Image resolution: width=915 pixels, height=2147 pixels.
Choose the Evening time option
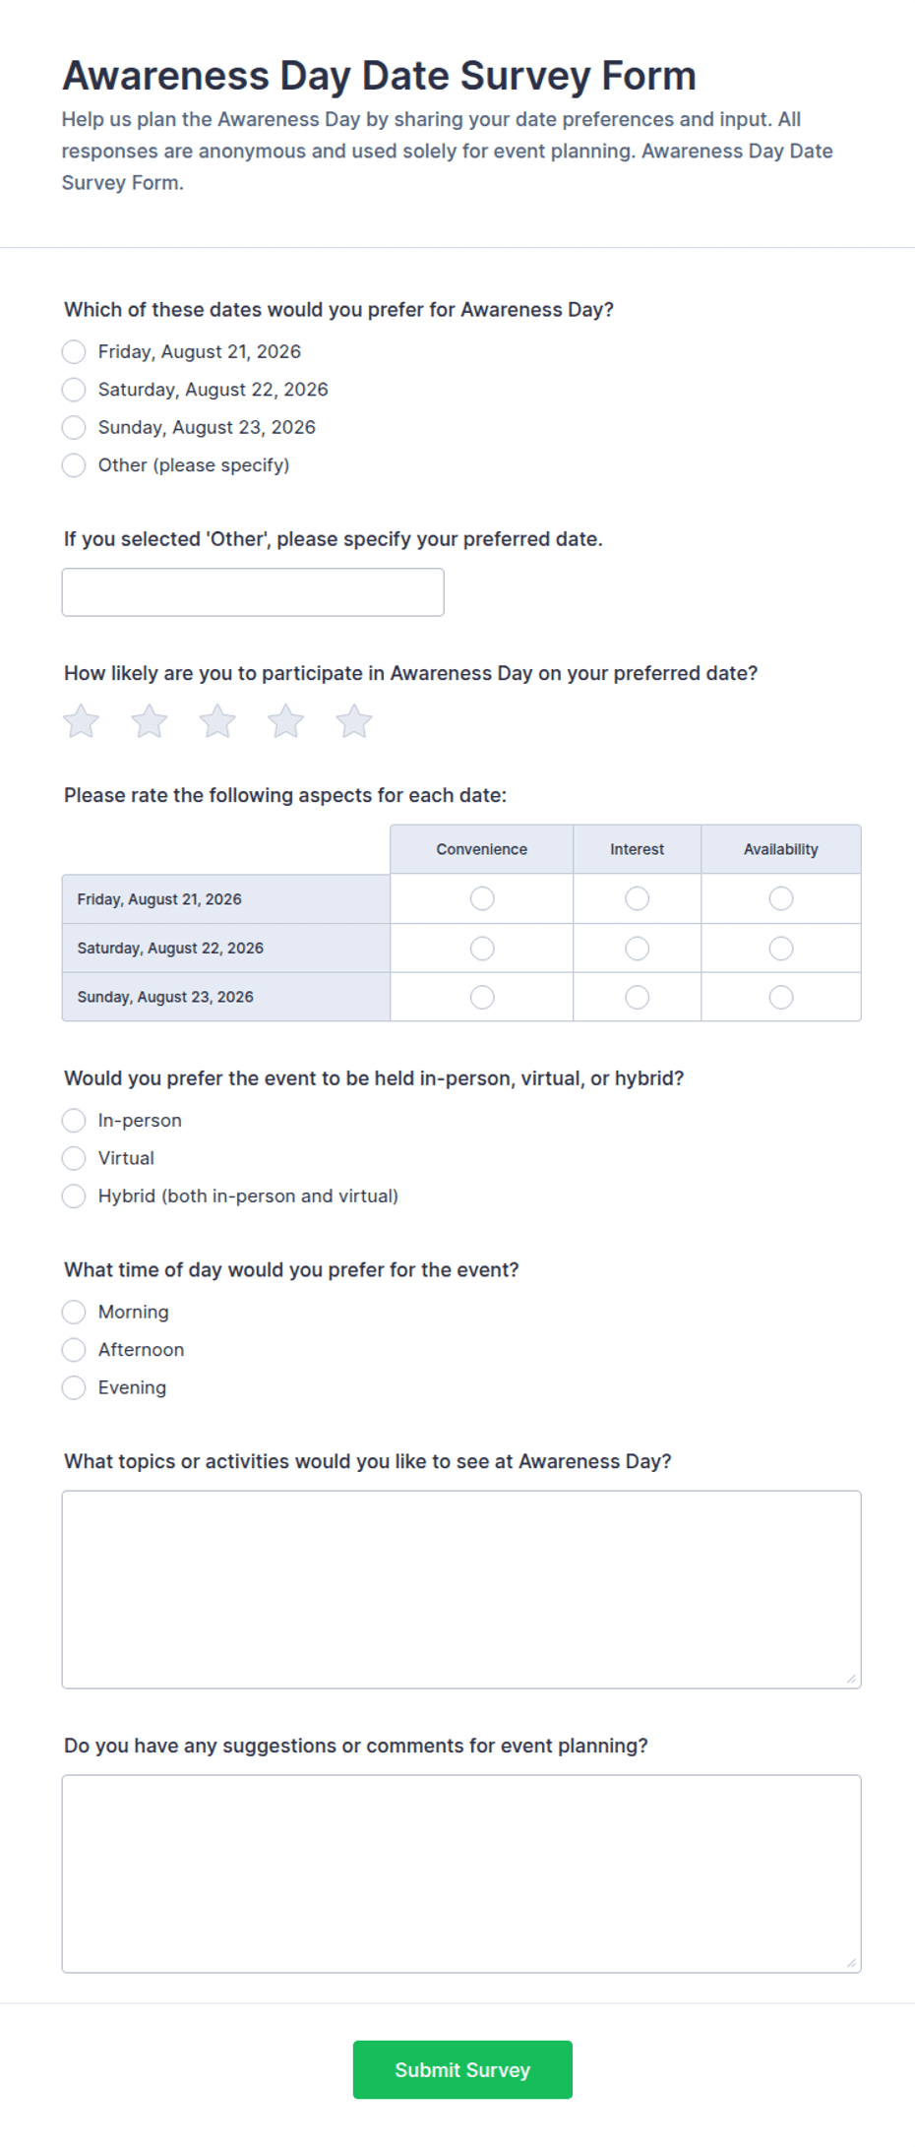(74, 1388)
